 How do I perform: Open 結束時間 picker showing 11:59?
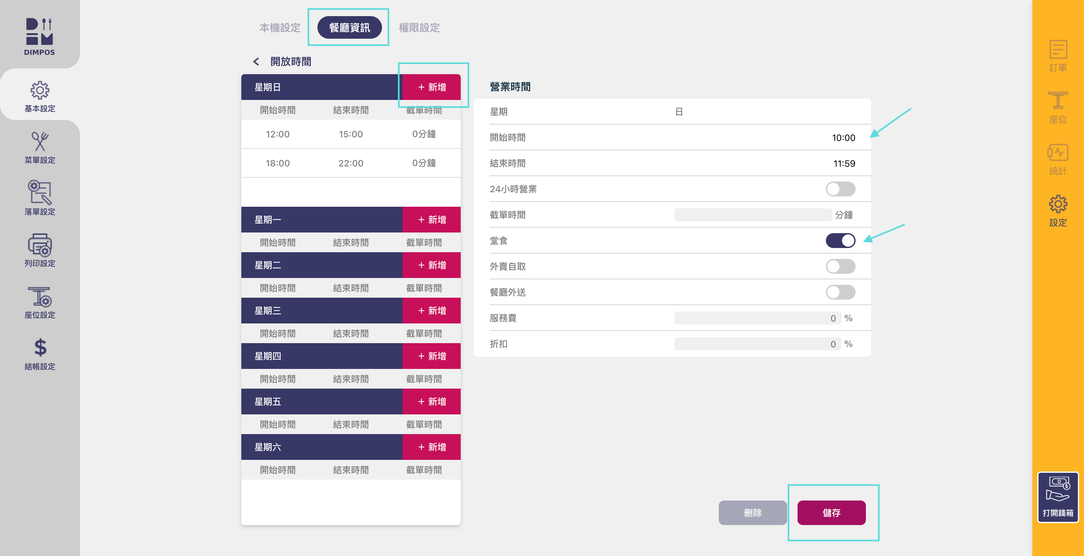coord(844,164)
